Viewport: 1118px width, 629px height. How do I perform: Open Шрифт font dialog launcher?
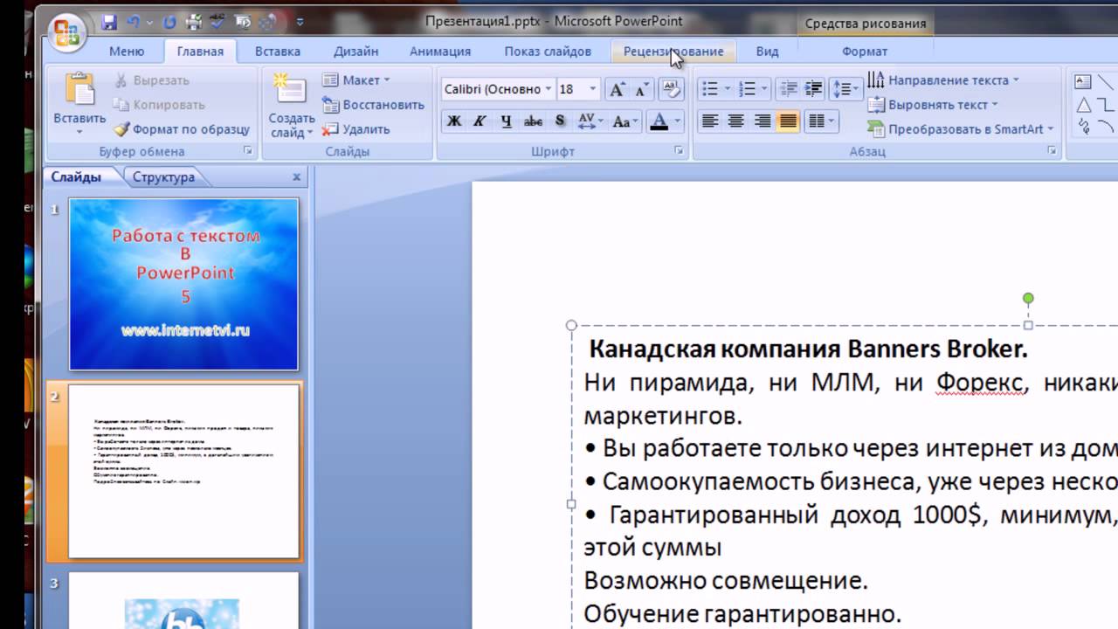679,151
